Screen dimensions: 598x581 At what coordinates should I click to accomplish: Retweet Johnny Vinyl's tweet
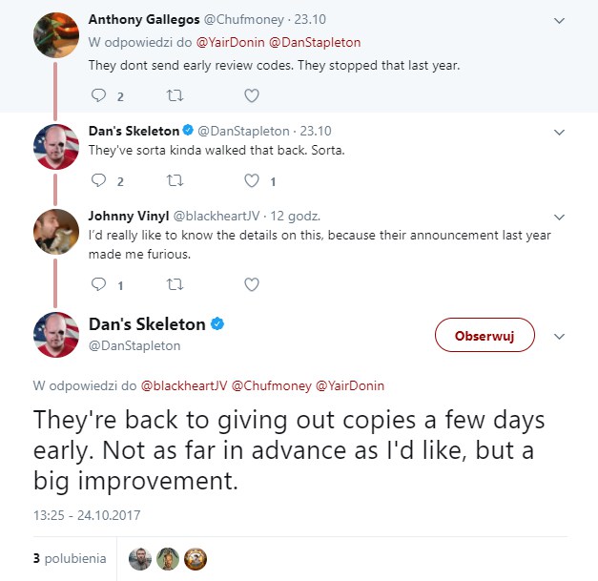174,283
